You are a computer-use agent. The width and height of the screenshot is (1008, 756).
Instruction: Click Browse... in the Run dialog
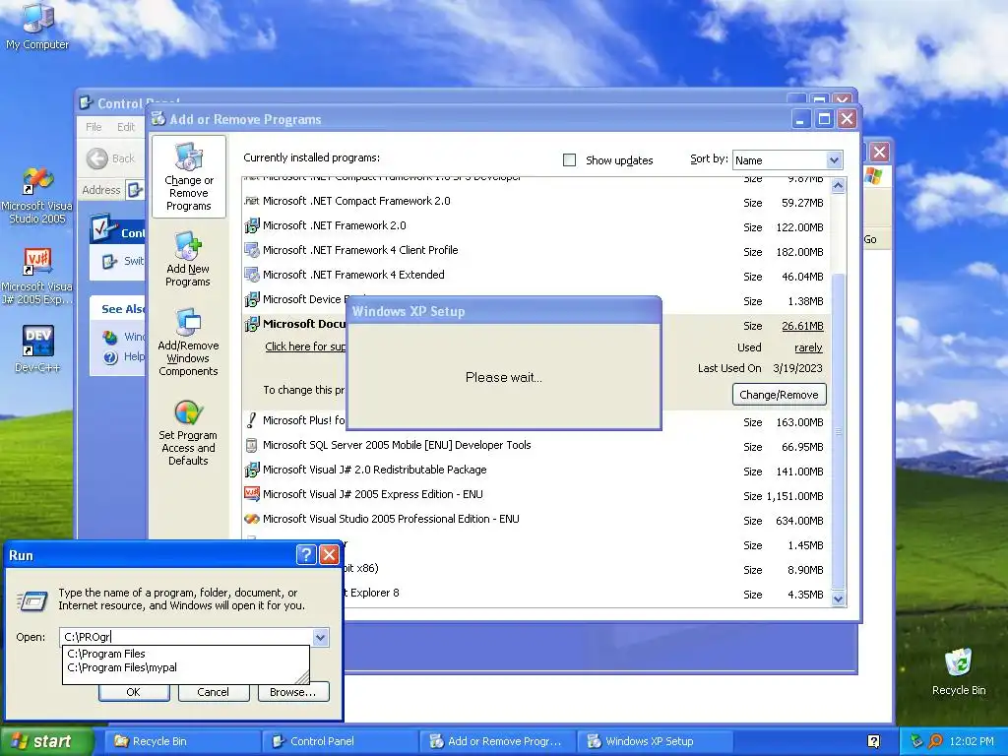pyautogui.click(x=293, y=692)
